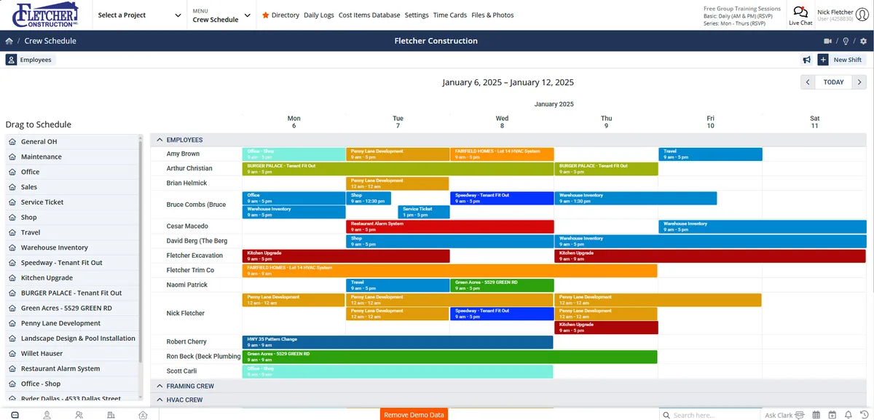Select Fletcher Trim Co's FAIRFIELD HOMES shift
The width and height of the screenshot is (874, 420).
(x=450, y=271)
